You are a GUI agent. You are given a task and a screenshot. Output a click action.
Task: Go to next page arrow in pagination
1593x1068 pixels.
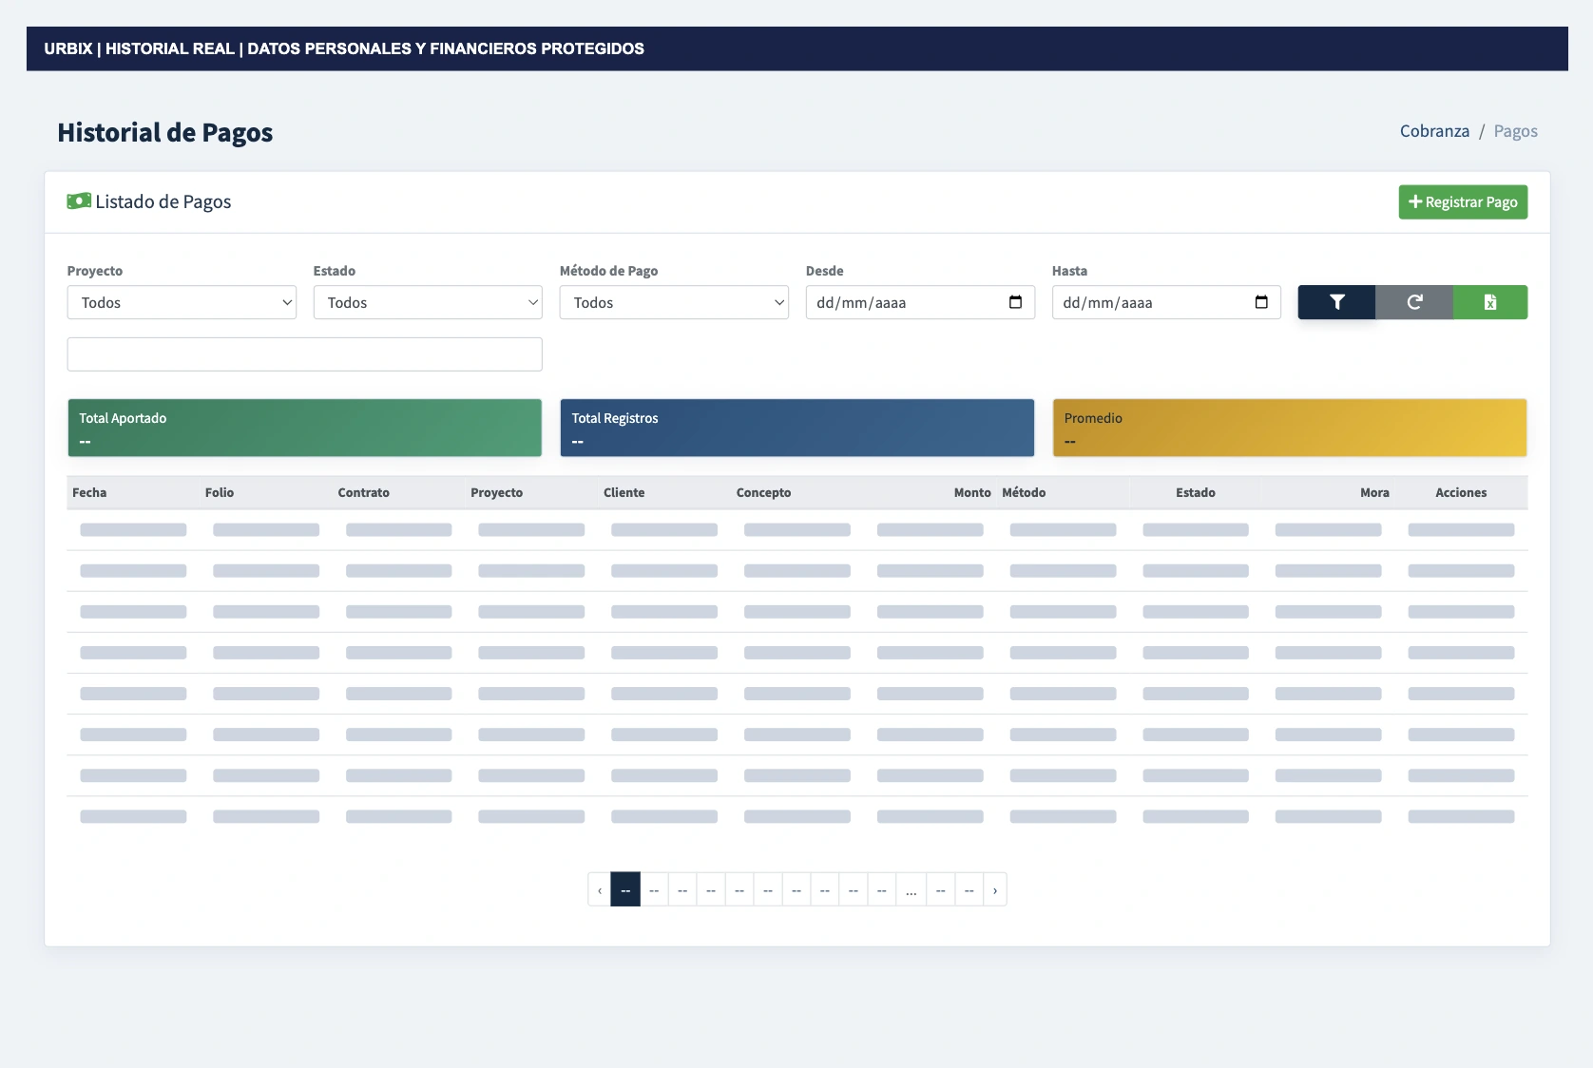[995, 889]
